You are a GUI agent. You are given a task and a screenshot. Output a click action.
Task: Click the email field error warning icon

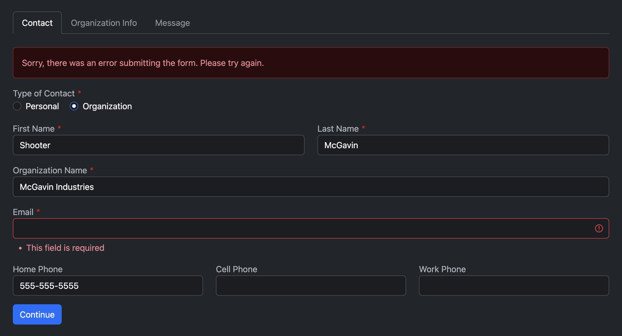point(599,228)
